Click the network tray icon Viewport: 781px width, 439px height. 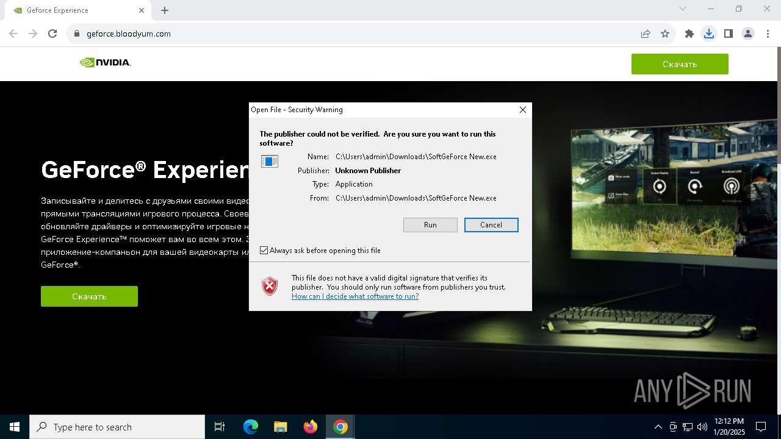(x=688, y=427)
